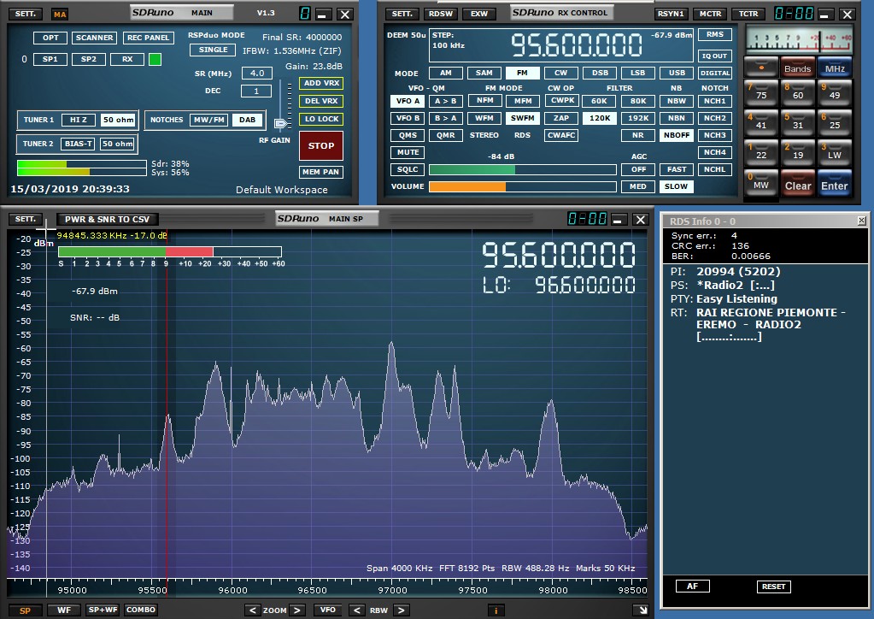Click SP1 button in Main window
Viewport: 874px width, 619px height.
click(50, 59)
